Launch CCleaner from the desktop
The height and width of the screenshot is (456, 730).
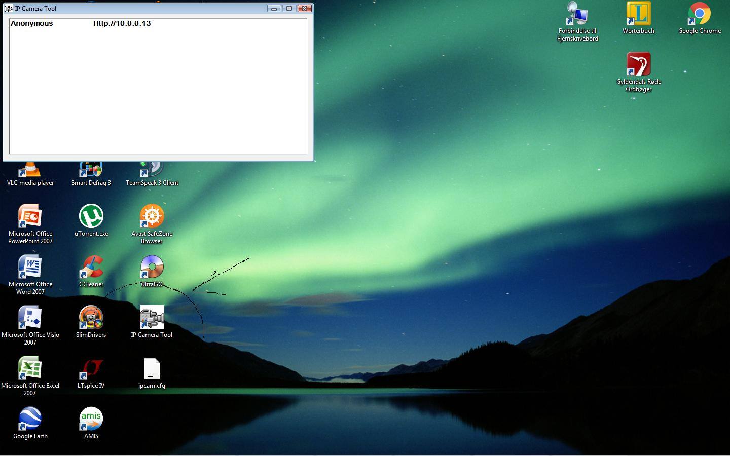click(91, 267)
